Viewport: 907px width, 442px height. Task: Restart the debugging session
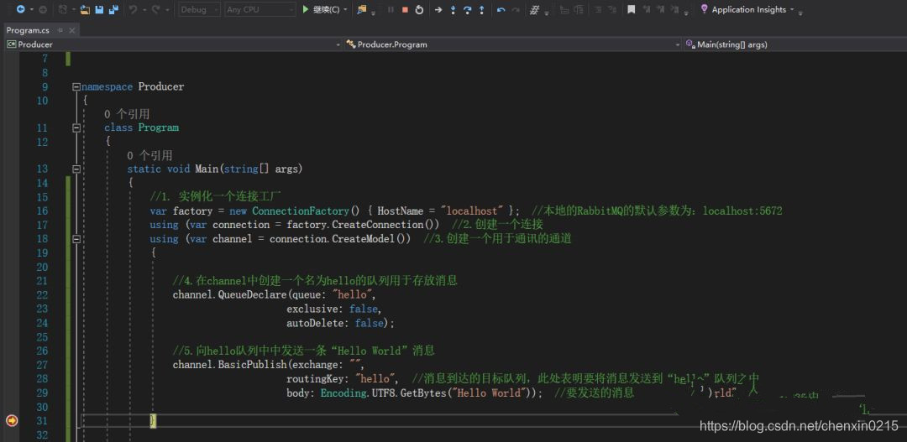419,9
